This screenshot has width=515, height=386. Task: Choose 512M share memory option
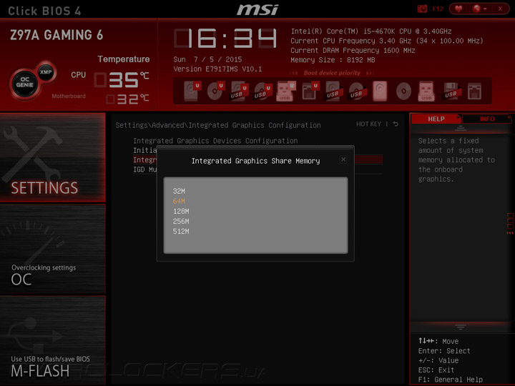tap(181, 232)
